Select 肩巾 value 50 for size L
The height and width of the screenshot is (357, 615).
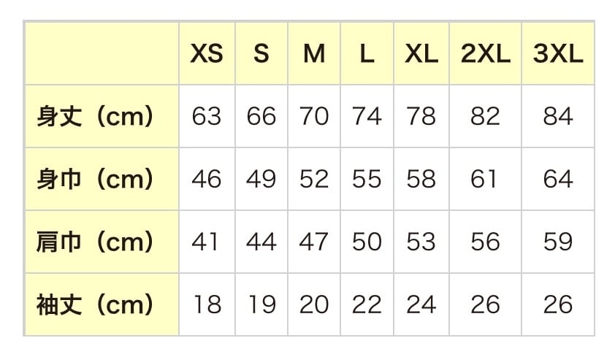click(367, 242)
